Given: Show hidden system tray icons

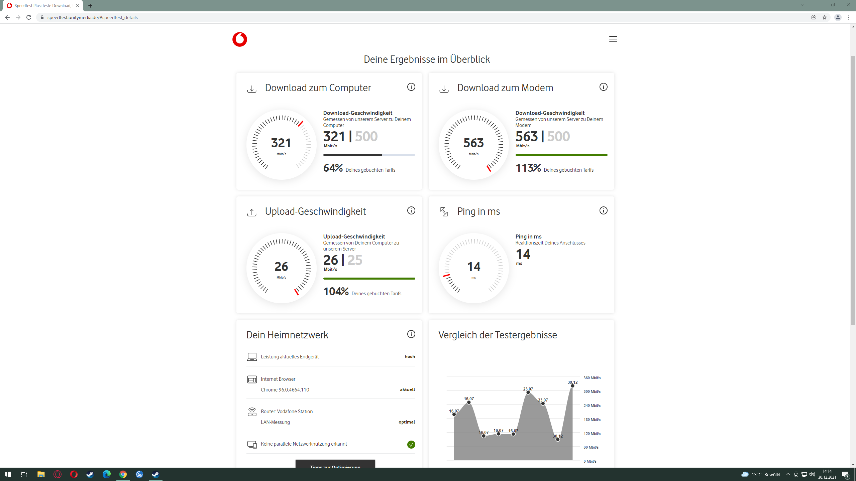Looking at the screenshot, I should point(788,475).
